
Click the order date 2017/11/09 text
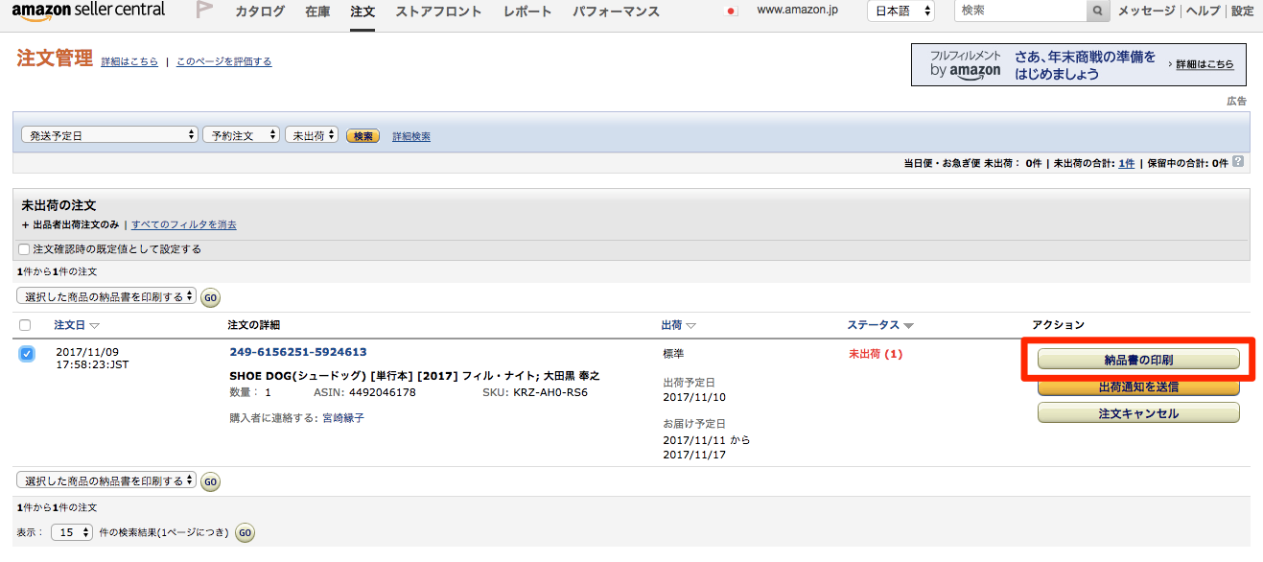pyautogui.click(x=87, y=352)
